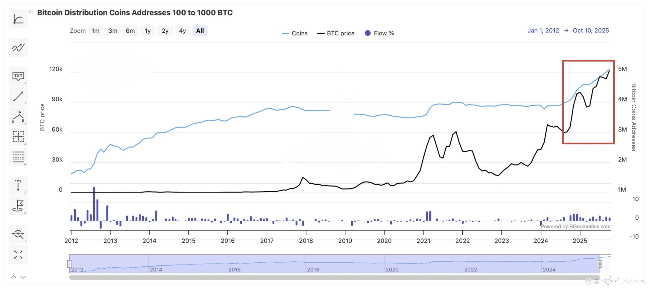Activate the magnifier zoom tool
Screen dimensions: 649x288
point(18,234)
